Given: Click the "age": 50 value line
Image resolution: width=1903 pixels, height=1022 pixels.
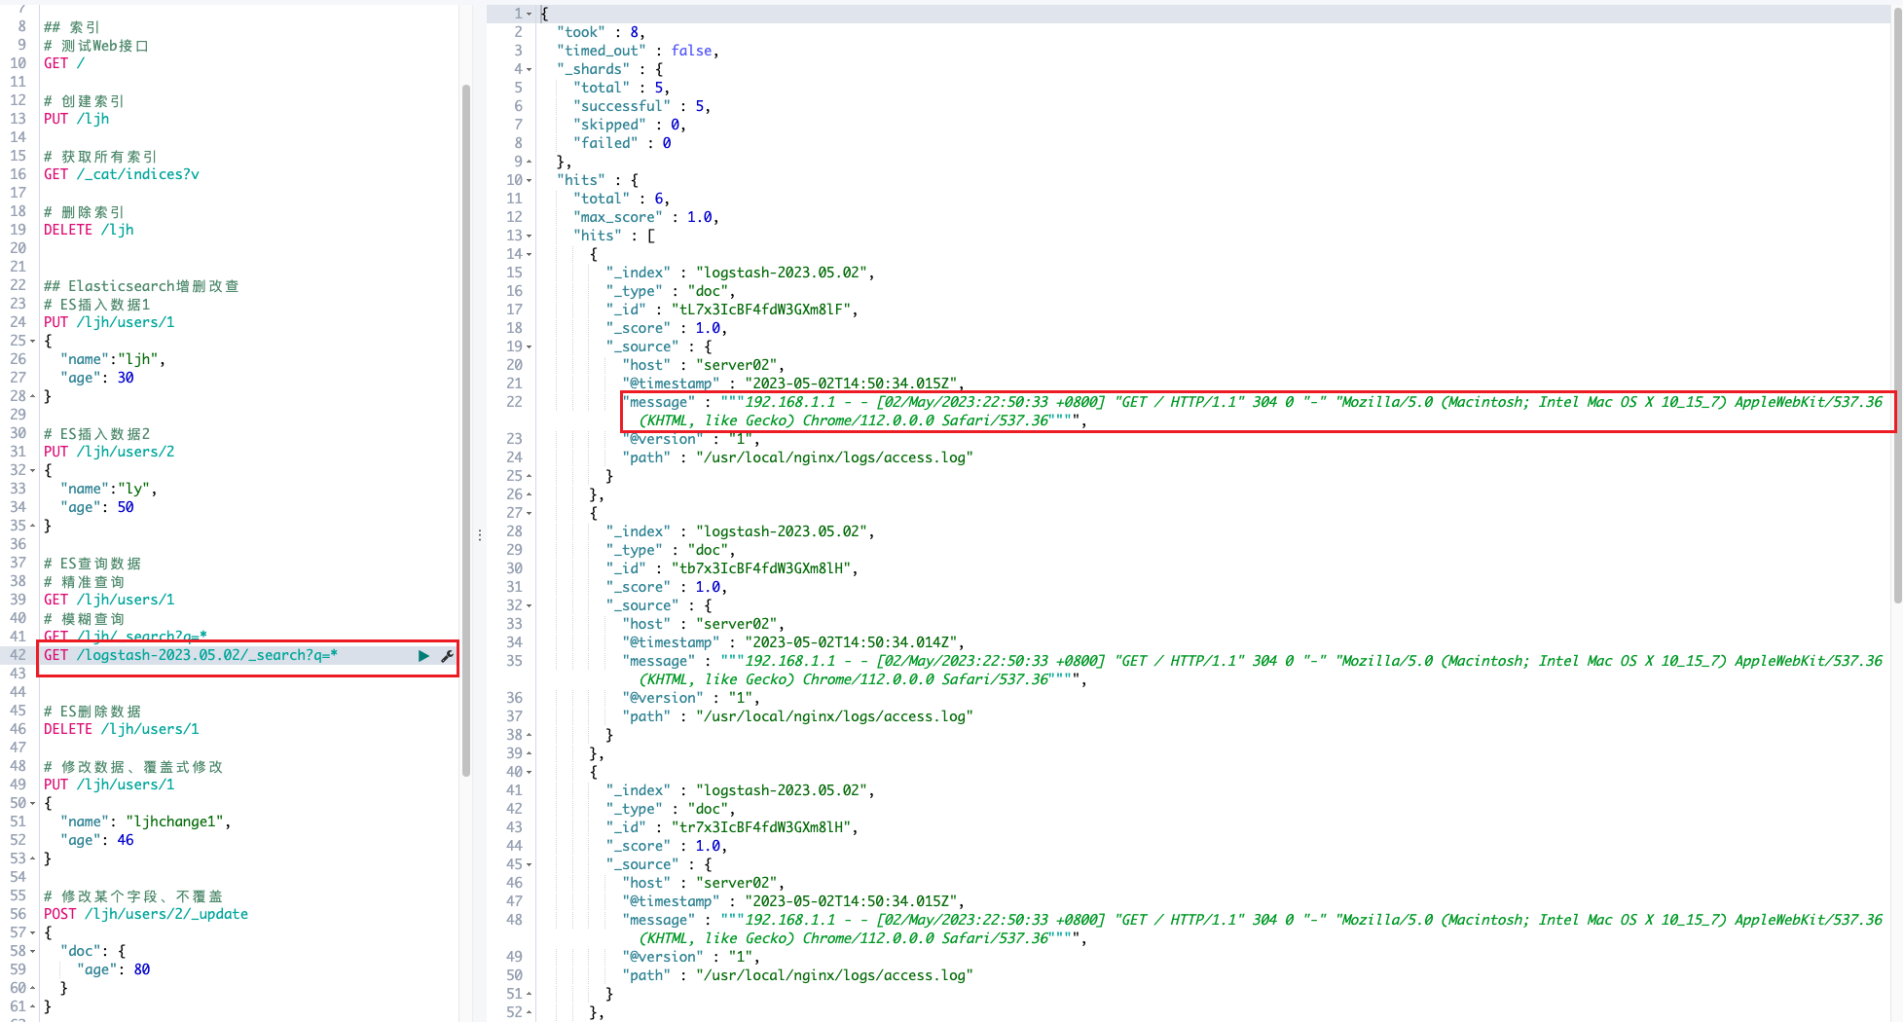Looking at the screenshot, I should (x=97, y=507).
